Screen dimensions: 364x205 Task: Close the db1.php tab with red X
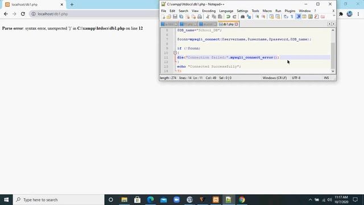237,24
